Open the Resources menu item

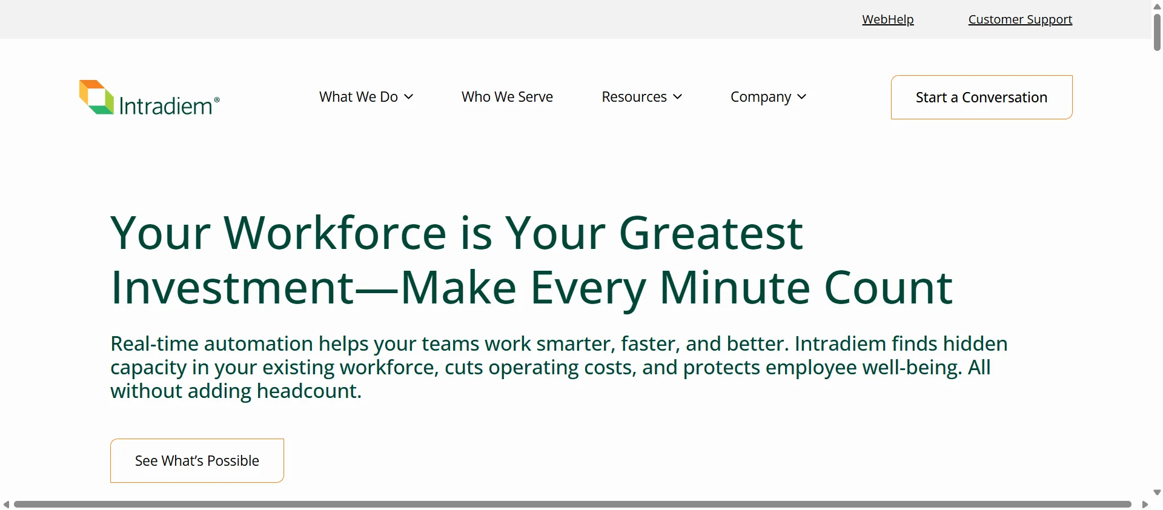coord(634,97)
